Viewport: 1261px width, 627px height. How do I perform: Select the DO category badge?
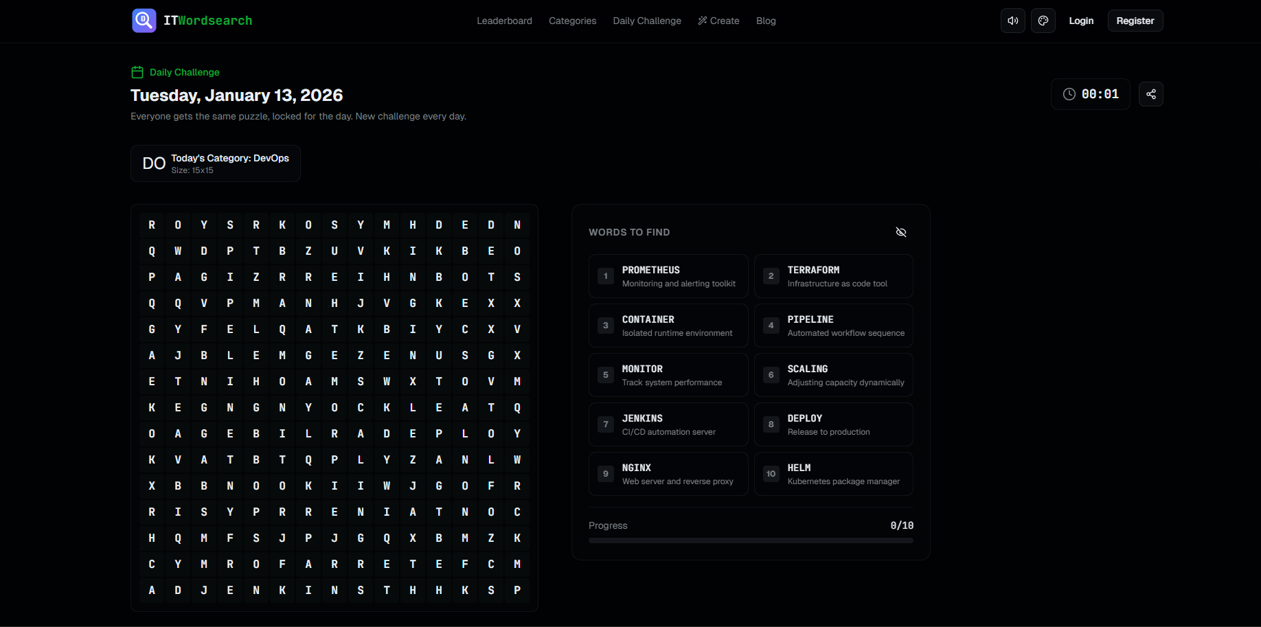click(154, 163)
